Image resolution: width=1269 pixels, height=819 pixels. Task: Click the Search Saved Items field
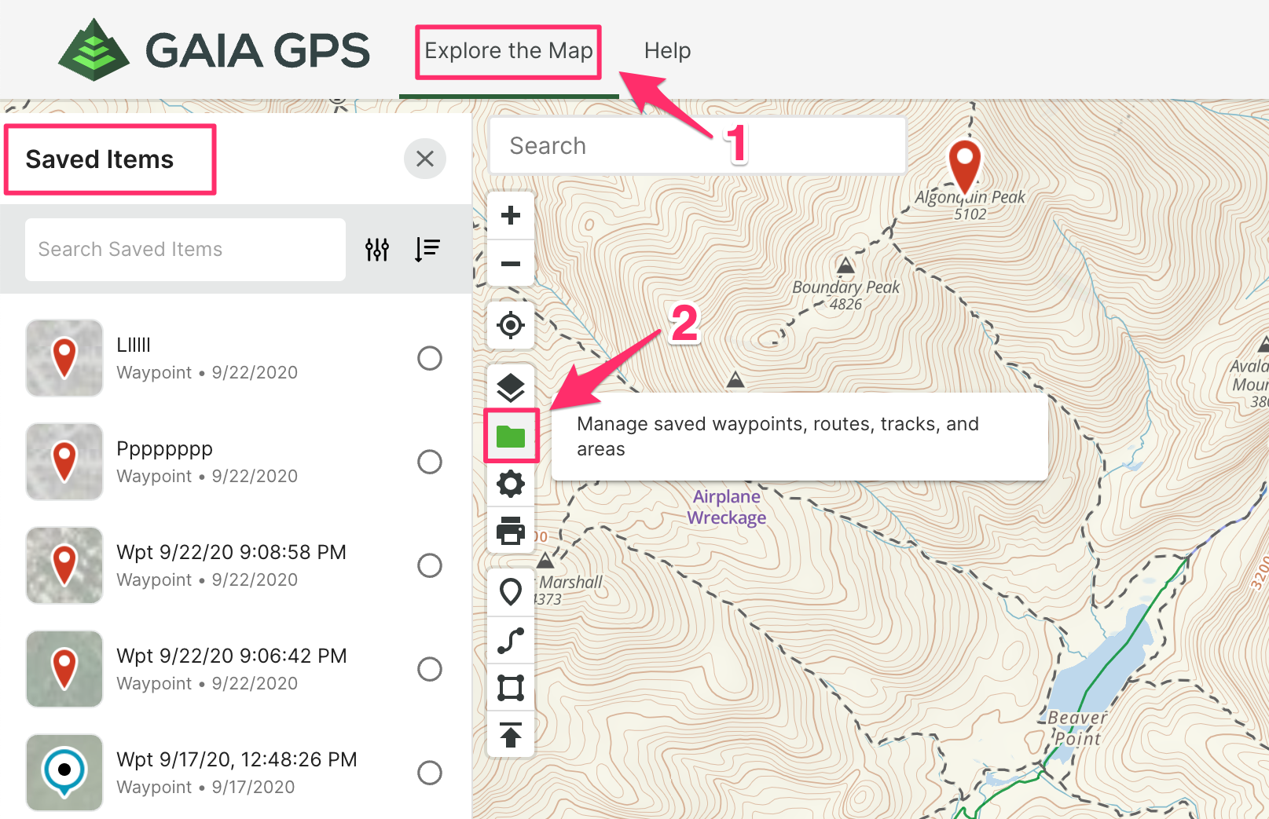185,250
